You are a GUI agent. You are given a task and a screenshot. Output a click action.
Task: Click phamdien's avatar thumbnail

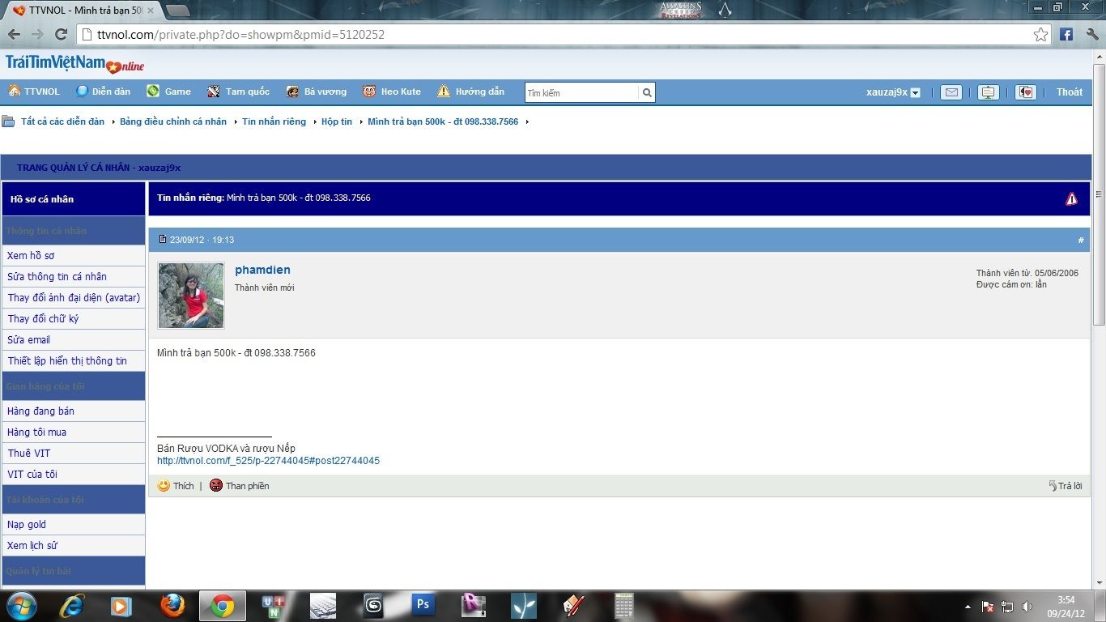191,296
